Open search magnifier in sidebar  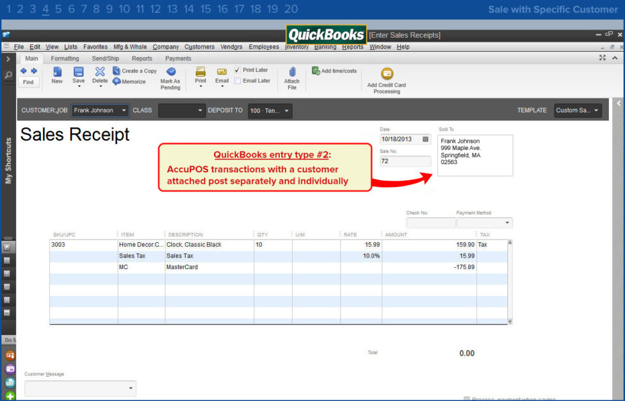pyautogui.click(x=8, y=75)
